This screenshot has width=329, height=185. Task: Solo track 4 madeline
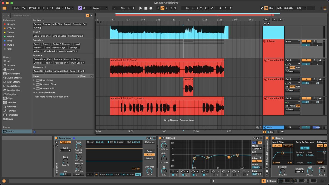click(x=315, y=79)
